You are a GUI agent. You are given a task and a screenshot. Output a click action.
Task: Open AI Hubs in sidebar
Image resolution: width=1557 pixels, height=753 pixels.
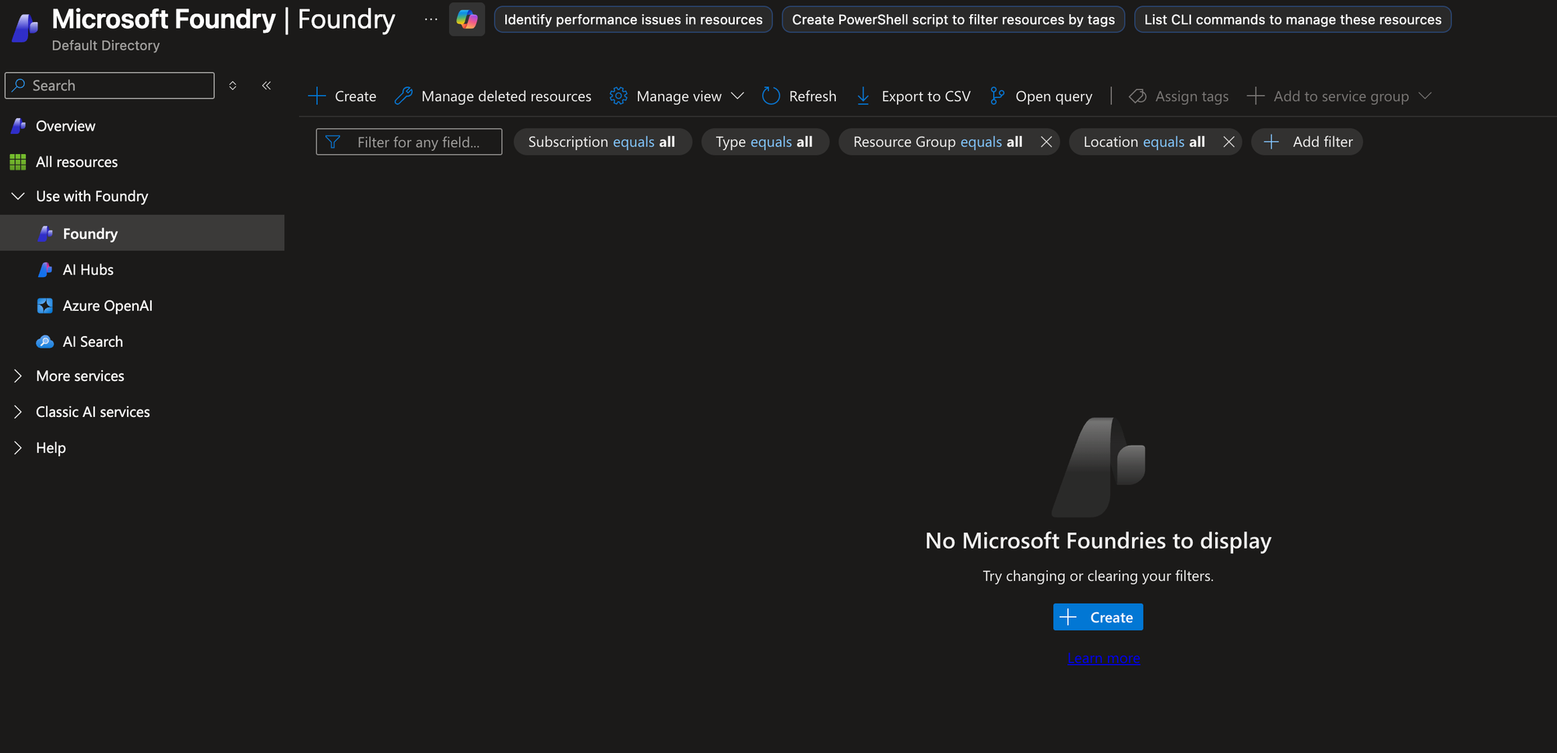[88, 270]
